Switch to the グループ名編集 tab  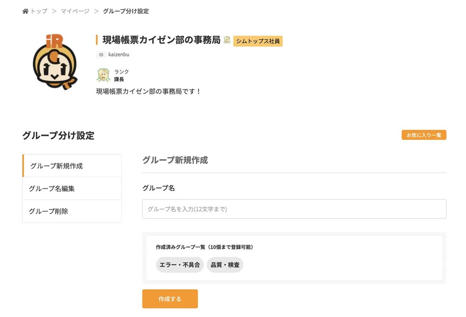coord(72,189)
